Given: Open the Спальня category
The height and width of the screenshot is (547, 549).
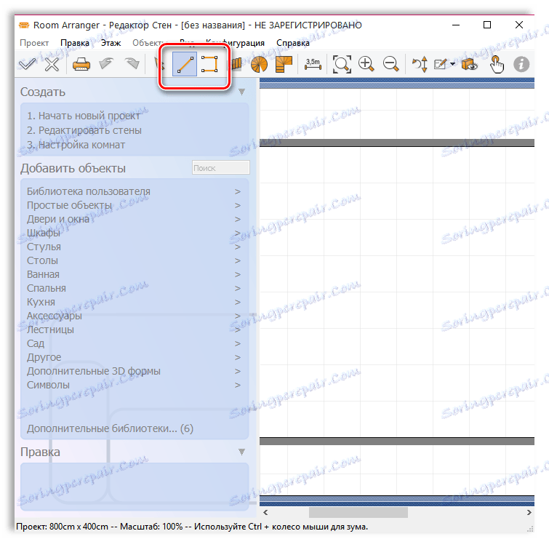Looking at the screenshot, I should click(x=47, y=288).
